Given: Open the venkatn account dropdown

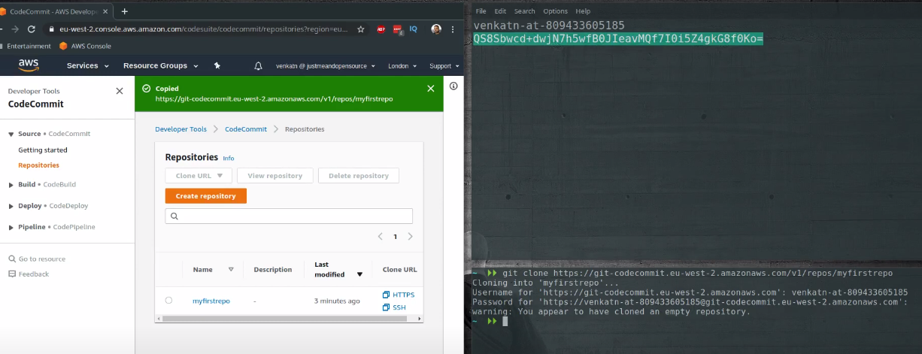Looking at the screenshot, I should pyautogui.click(x=326, y=66).
